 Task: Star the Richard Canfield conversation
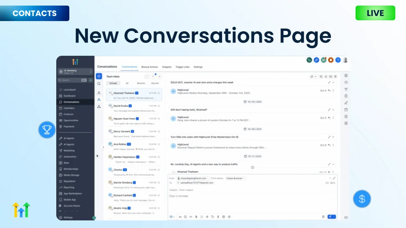[x=159, y=195]
